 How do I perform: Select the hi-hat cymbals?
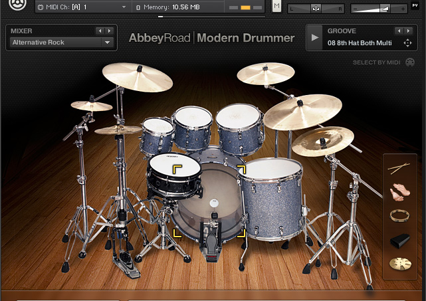click(118, 130)
